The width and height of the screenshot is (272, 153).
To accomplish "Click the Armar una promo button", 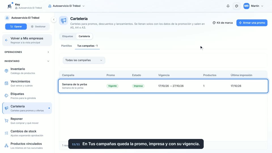I will pos(252,23).
